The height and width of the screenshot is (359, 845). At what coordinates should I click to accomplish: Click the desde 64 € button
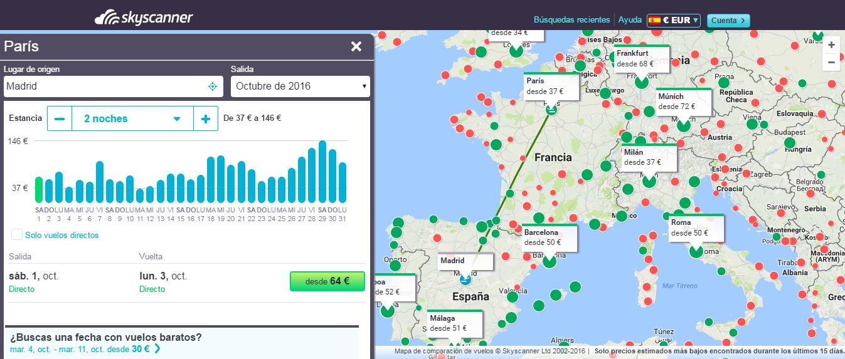click(327, 281)
